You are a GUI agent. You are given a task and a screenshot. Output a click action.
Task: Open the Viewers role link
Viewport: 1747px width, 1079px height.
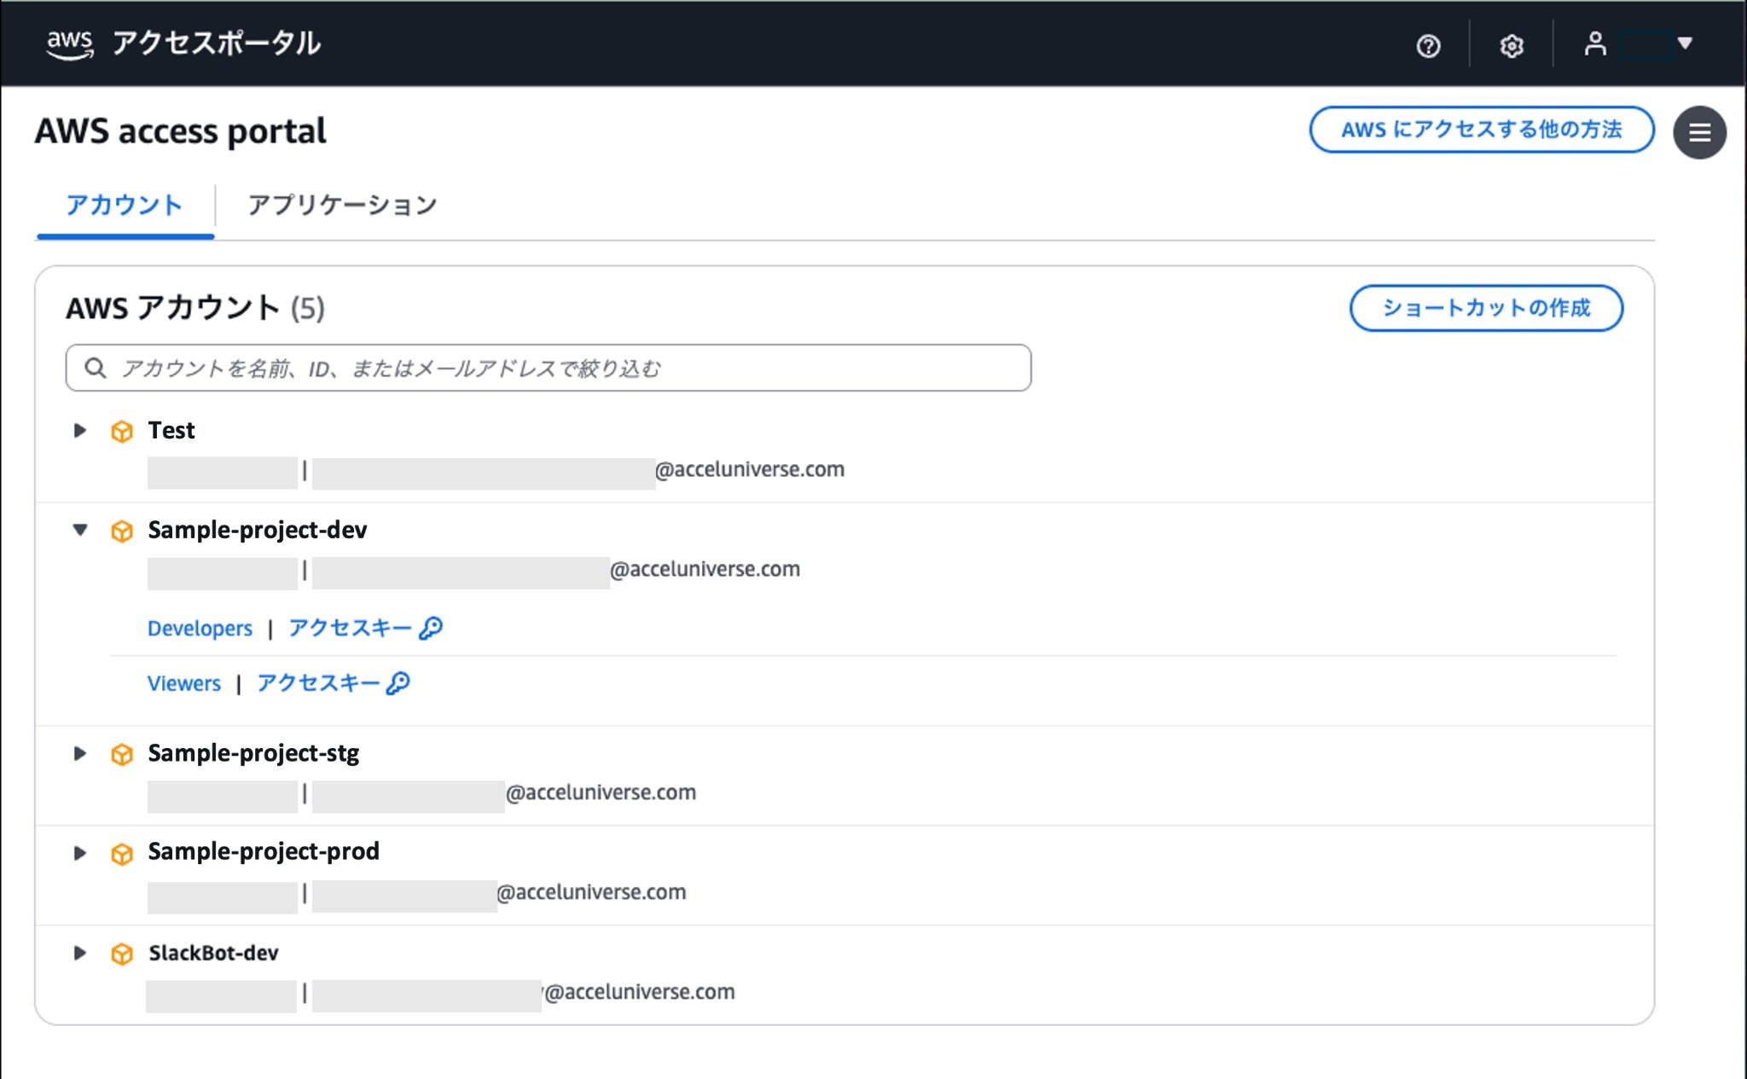tap(183, 683)
